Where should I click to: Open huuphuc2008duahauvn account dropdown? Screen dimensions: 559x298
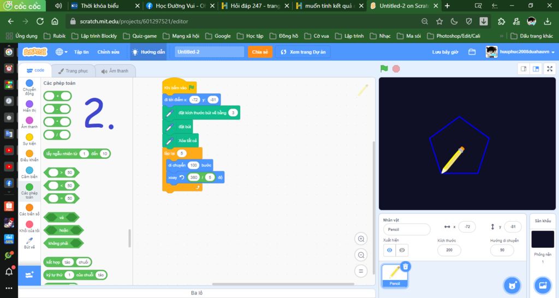pyautogui.click(x=520, y=52)
